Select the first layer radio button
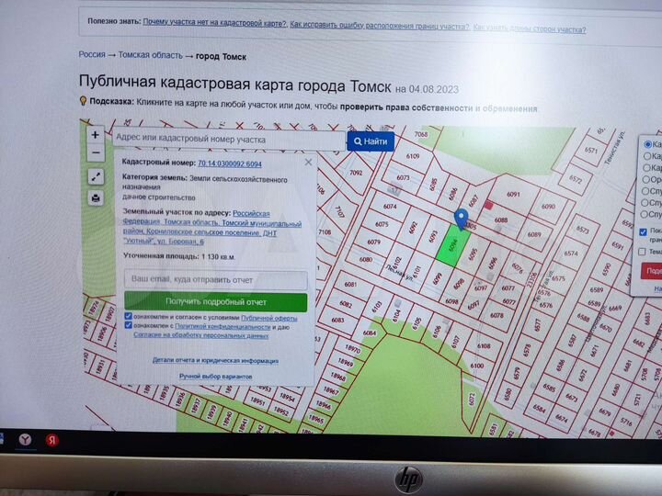The image size is (662, 496). pyautogui.click(x=647, y=144)
